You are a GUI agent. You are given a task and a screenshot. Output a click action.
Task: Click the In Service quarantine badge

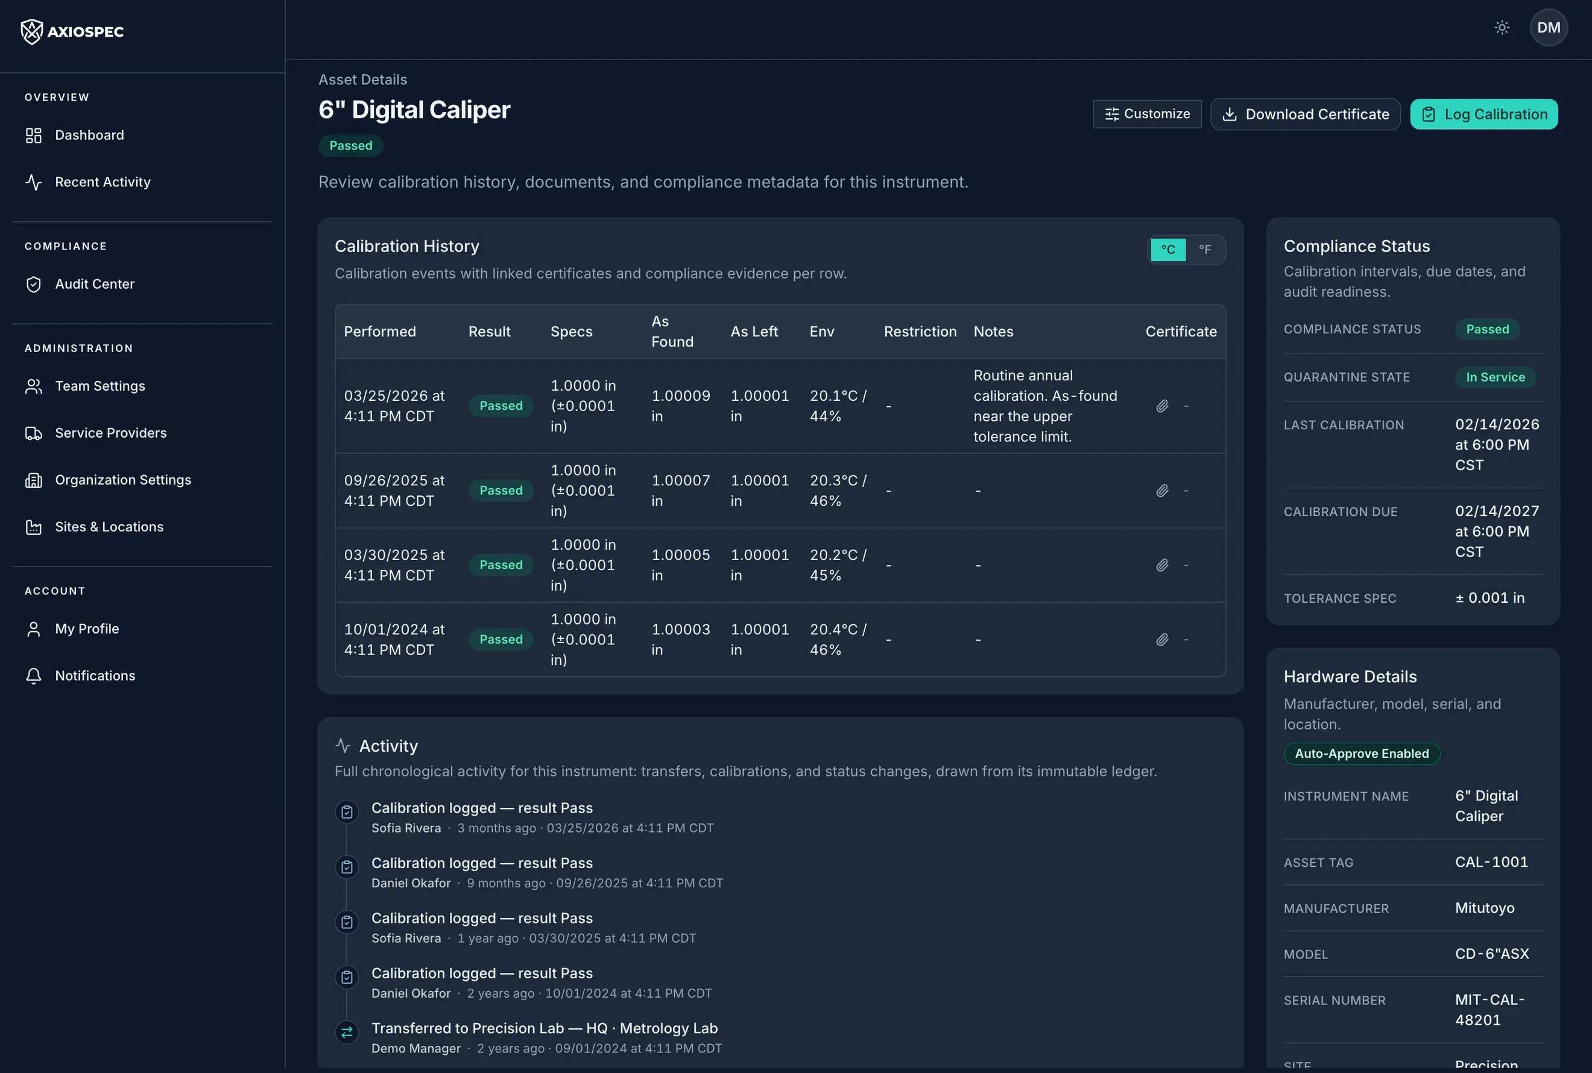pos(1495,378)
